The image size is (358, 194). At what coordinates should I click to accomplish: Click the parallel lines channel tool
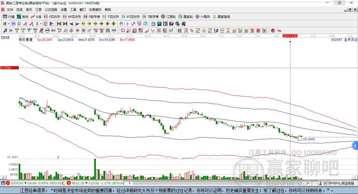(x=171, y=30)
